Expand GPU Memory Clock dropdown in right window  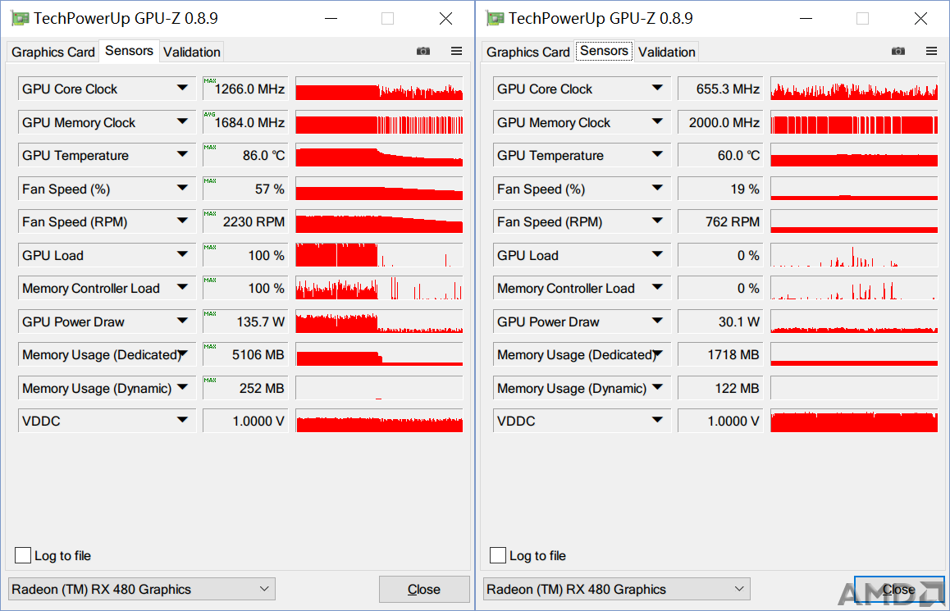tap(657, 121)
